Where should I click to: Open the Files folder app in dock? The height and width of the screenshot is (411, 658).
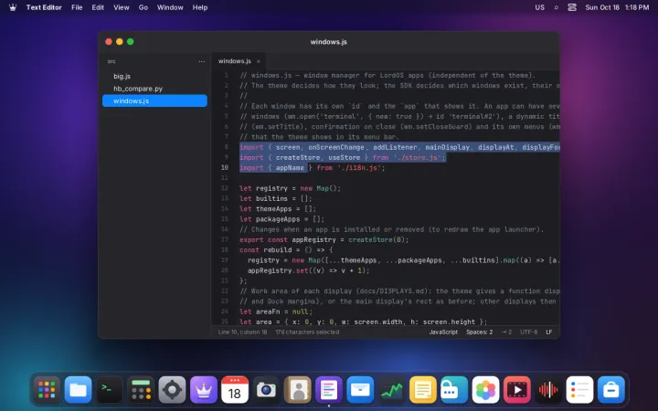pos(78,390)
